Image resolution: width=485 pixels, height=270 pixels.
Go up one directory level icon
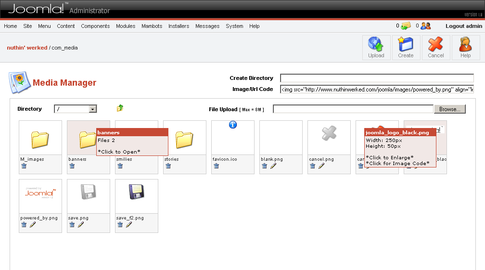pyautogui.click(x=120, y=108)
